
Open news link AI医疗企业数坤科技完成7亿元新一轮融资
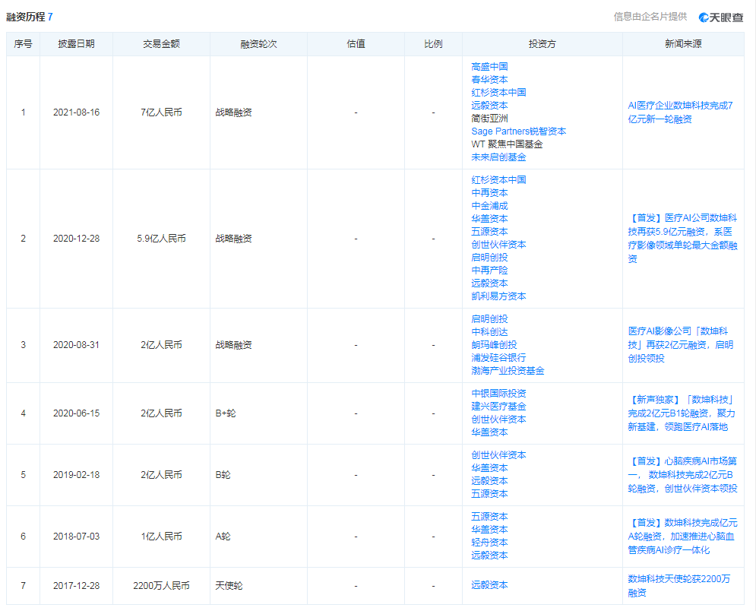coord(680,112)
